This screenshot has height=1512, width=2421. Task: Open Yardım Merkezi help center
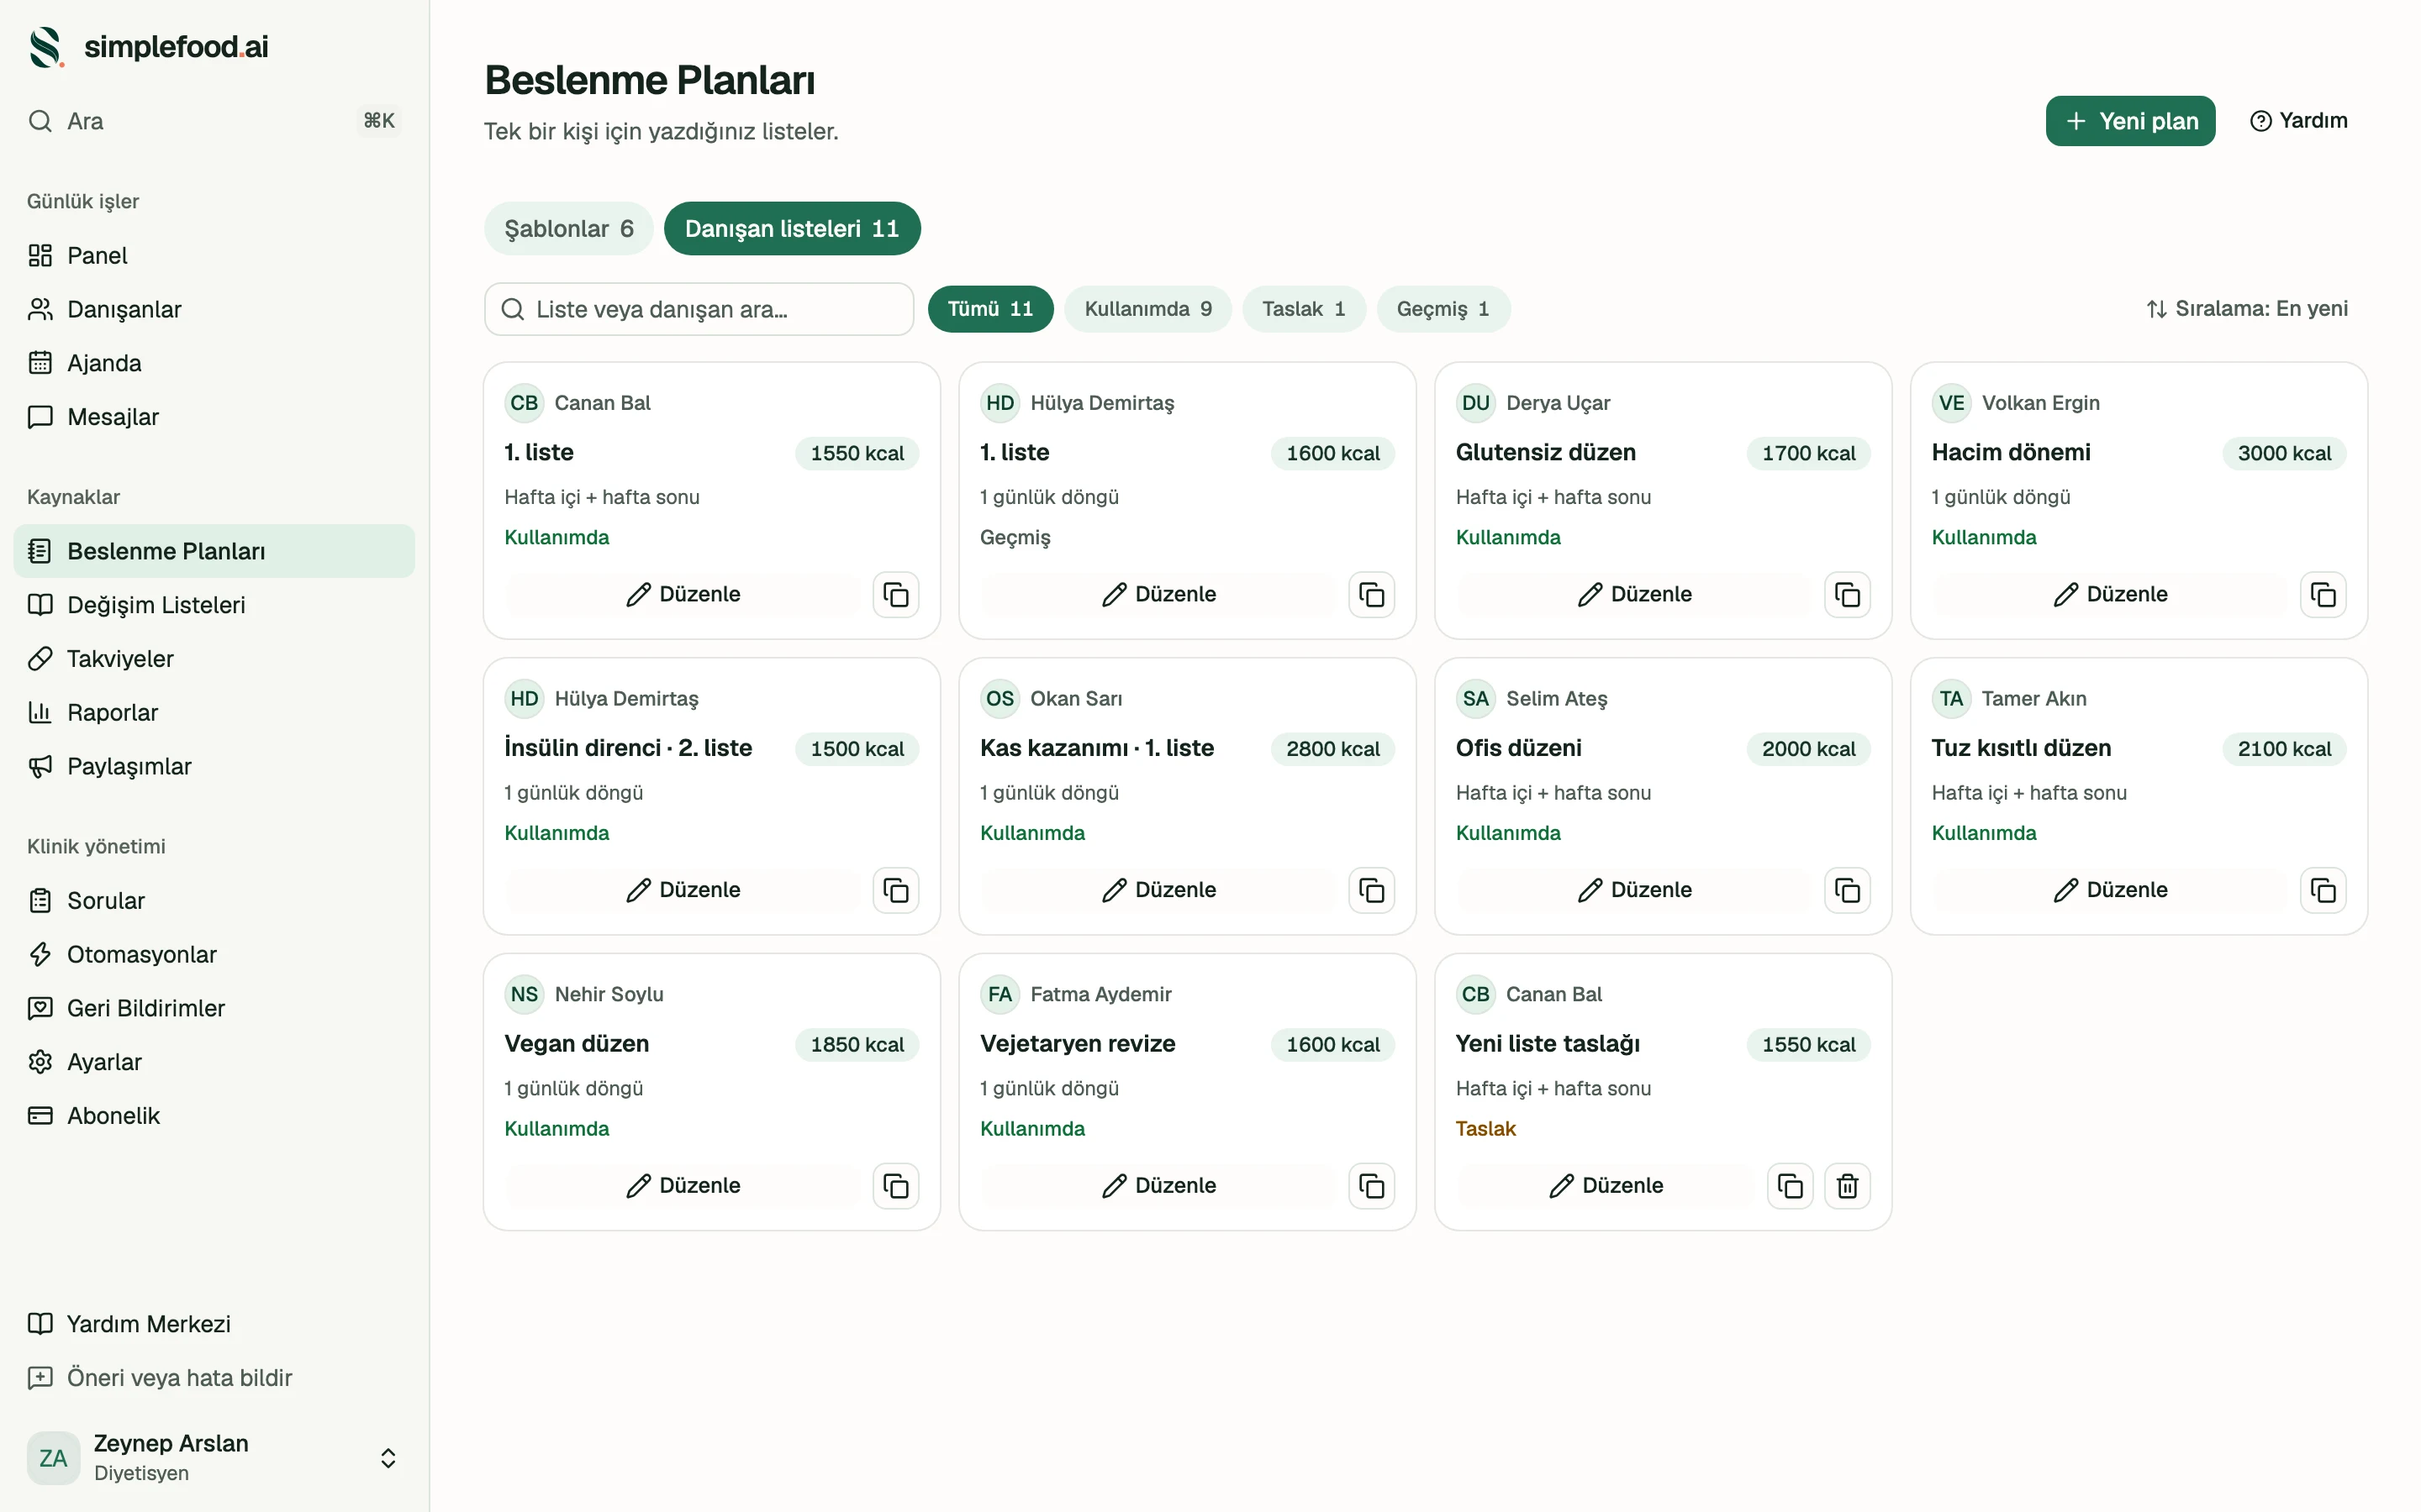point(214,1324)
